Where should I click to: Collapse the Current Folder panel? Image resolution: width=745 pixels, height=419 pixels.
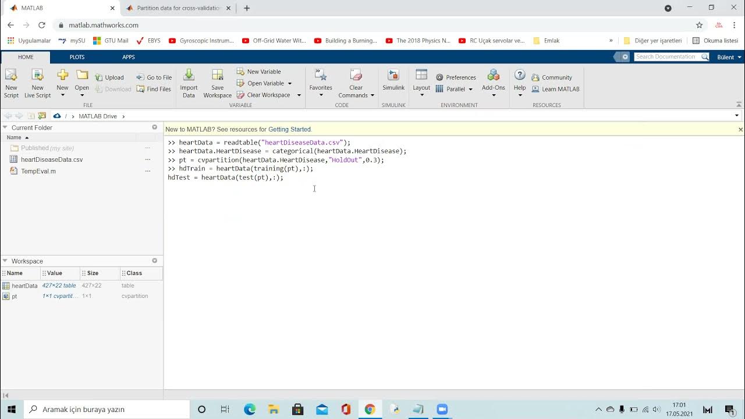(5, 127)
